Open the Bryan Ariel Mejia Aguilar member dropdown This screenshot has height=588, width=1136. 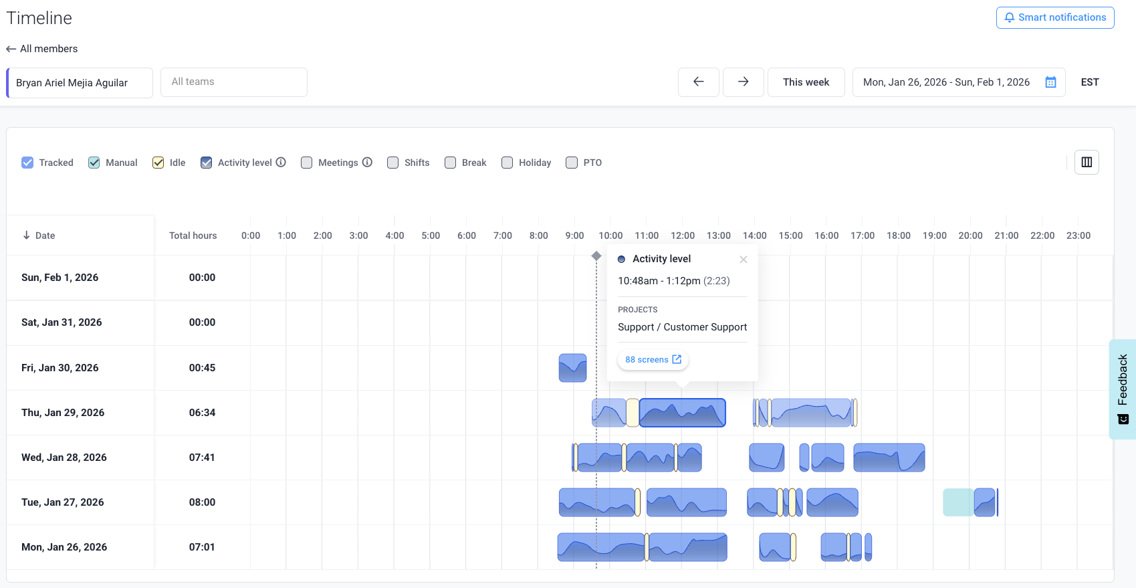[x=80, y=83]
